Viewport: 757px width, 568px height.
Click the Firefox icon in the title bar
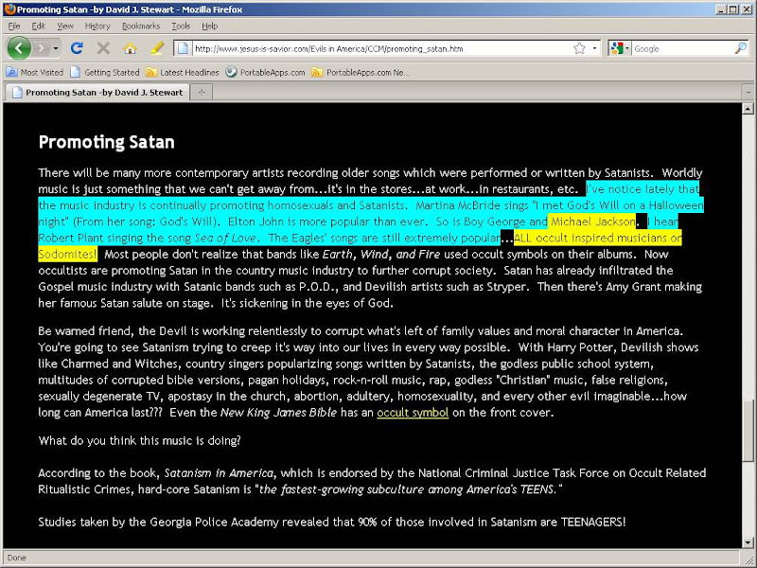point(9,9)
